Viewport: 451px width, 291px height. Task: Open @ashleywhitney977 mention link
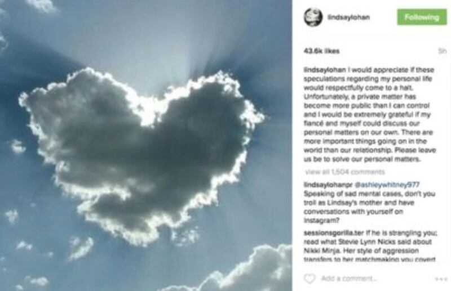pos(387,185)
